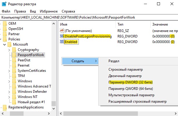
Task: Click the PassportForWork folder icon
Action: (14, 55)
